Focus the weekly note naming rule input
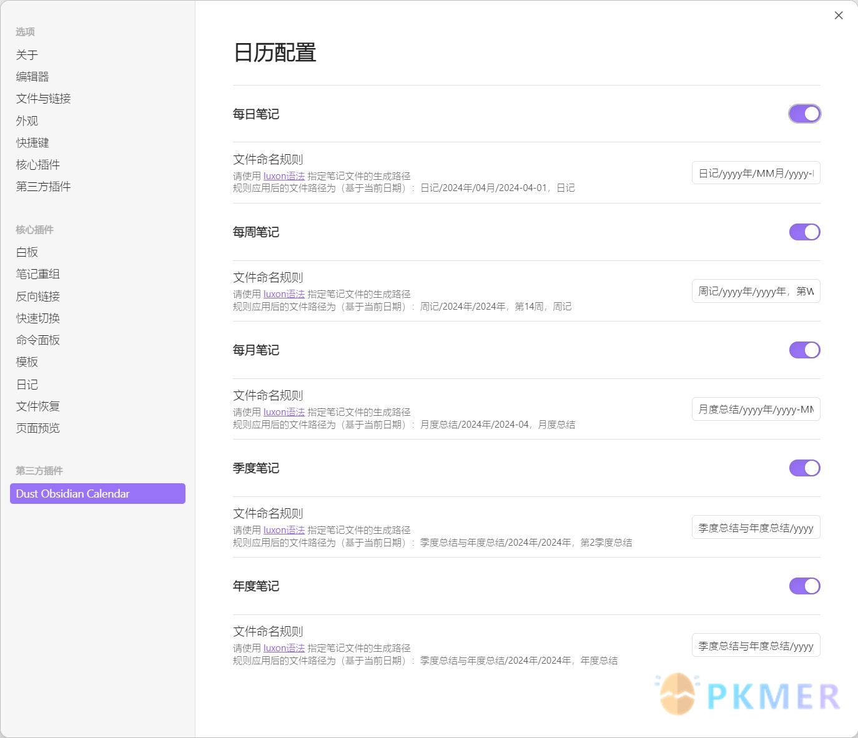This screenshot has width=858, height=738. click(x=756, y=291)
